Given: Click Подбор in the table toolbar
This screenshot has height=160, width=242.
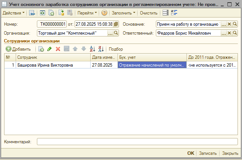Looking at the screenshot, I should click(x=116, y=49).
